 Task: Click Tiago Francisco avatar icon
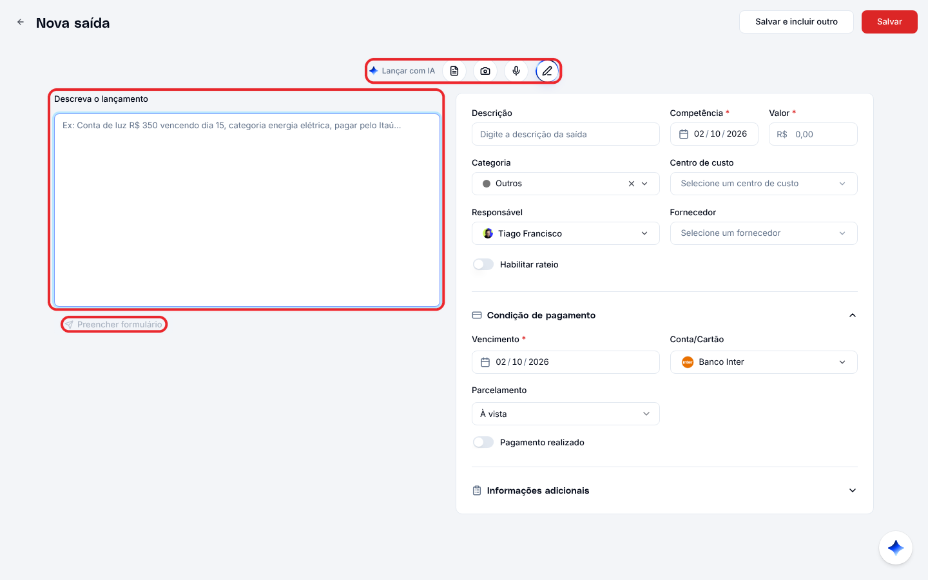[x=488, y=233]
